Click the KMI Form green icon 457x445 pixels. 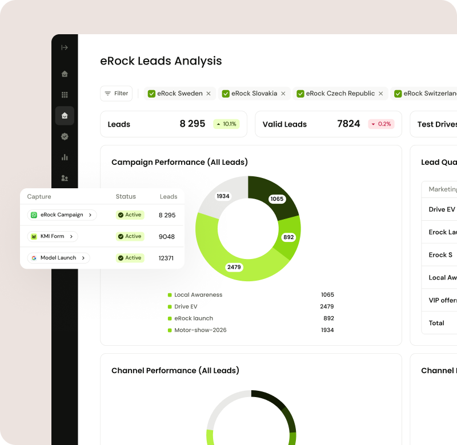point(34,237)
